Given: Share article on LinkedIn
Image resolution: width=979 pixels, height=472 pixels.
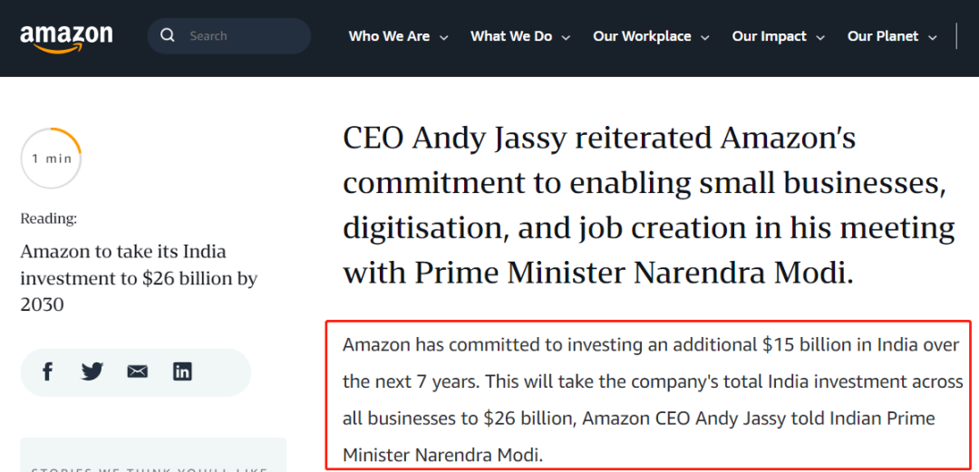Looking at the screenshot, I should tap(182, 371).
